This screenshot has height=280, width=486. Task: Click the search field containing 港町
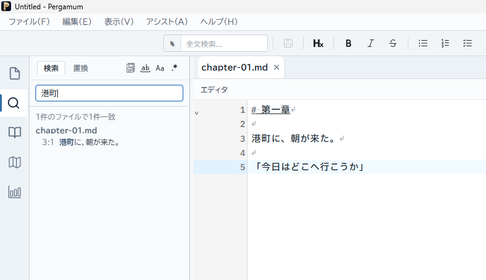coord(110,93)
